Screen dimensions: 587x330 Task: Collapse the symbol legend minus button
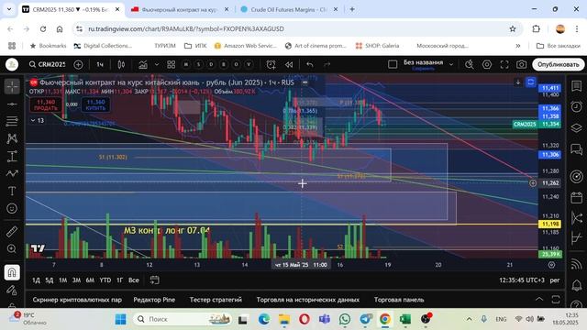[x=305, y=82]
